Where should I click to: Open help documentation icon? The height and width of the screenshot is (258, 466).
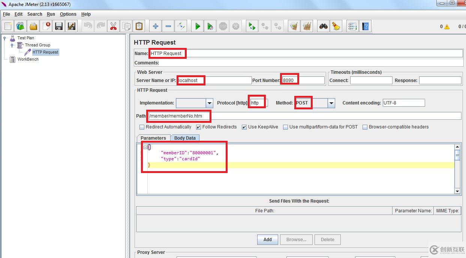click(366, 26)
